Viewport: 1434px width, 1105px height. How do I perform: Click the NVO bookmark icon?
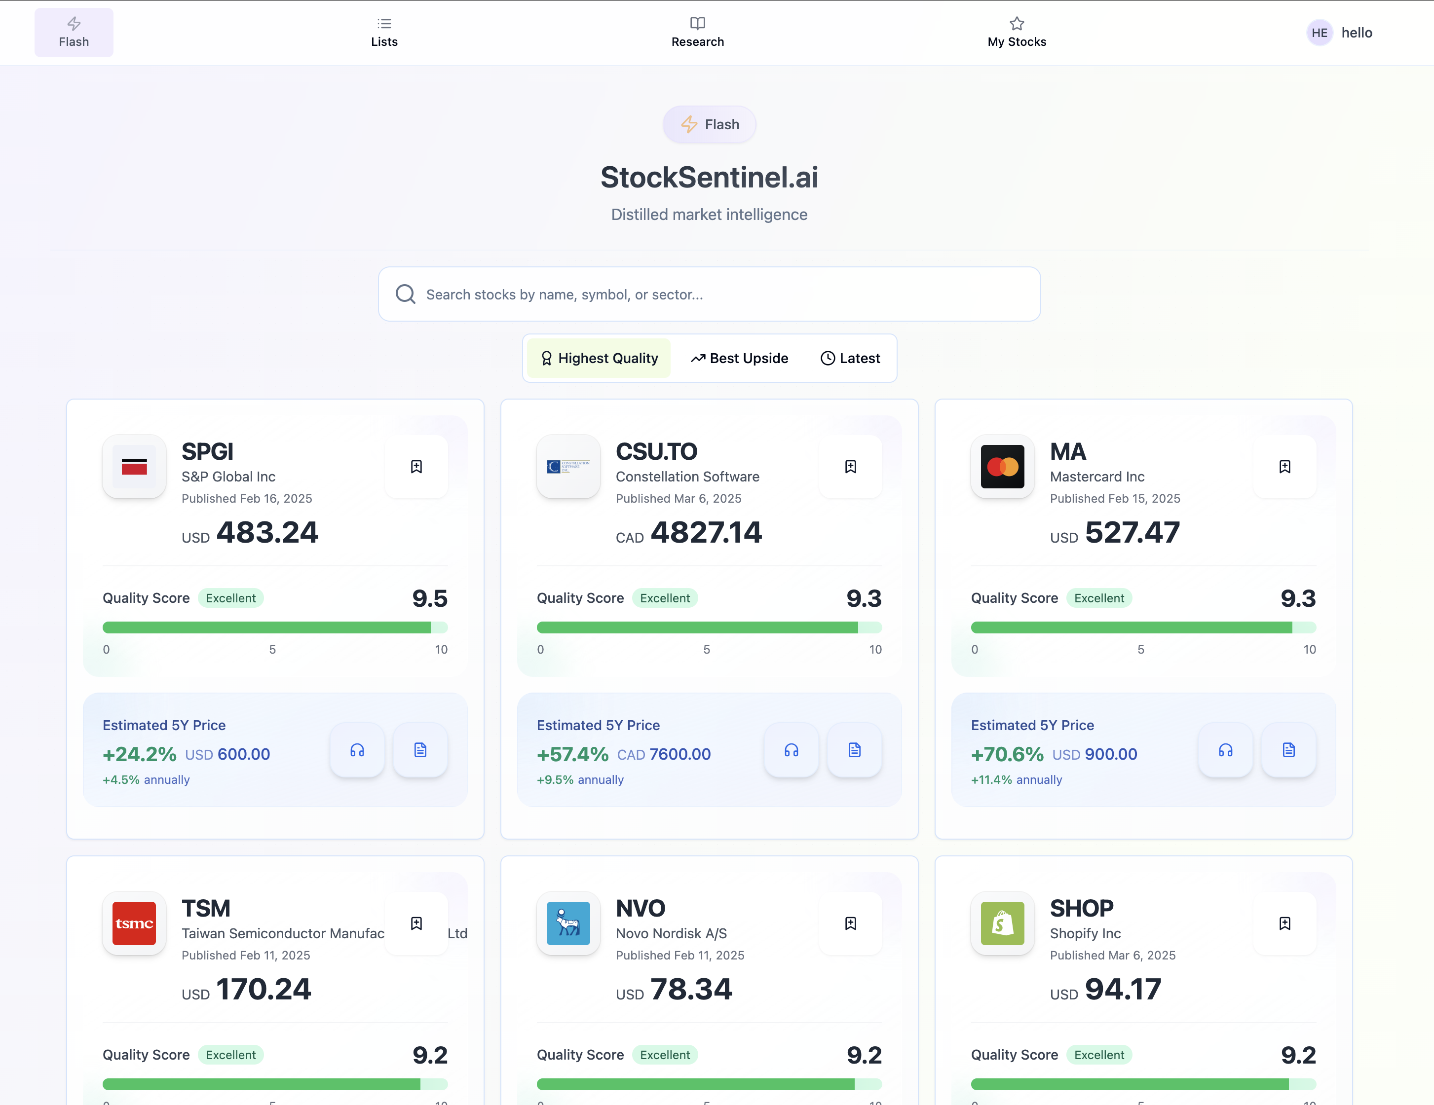click(x=850, y=923)
